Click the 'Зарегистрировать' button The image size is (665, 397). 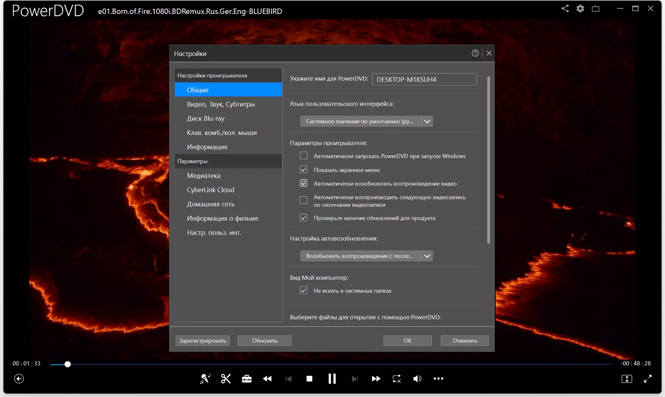tap(203, 341)
